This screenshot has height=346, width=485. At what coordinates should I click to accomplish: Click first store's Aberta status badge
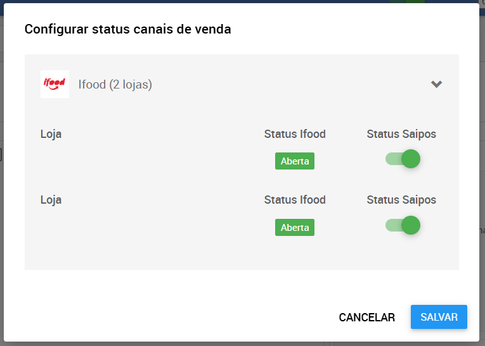tap(295, 161)
